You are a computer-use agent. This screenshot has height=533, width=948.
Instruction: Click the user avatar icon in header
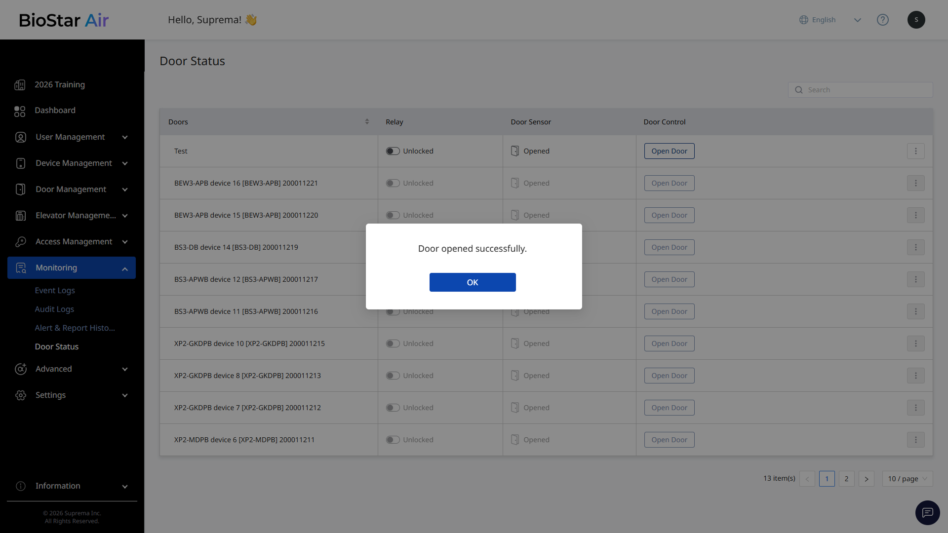pos(916,20)
